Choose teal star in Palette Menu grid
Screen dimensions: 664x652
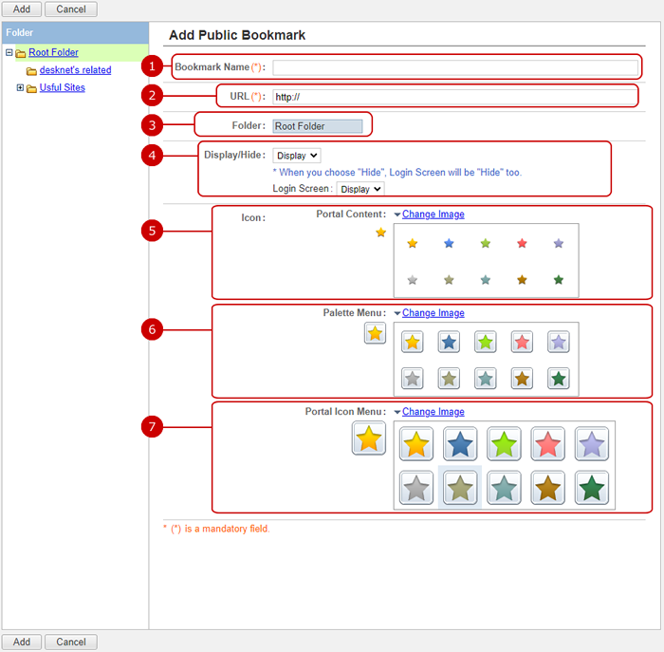[486, 379]
